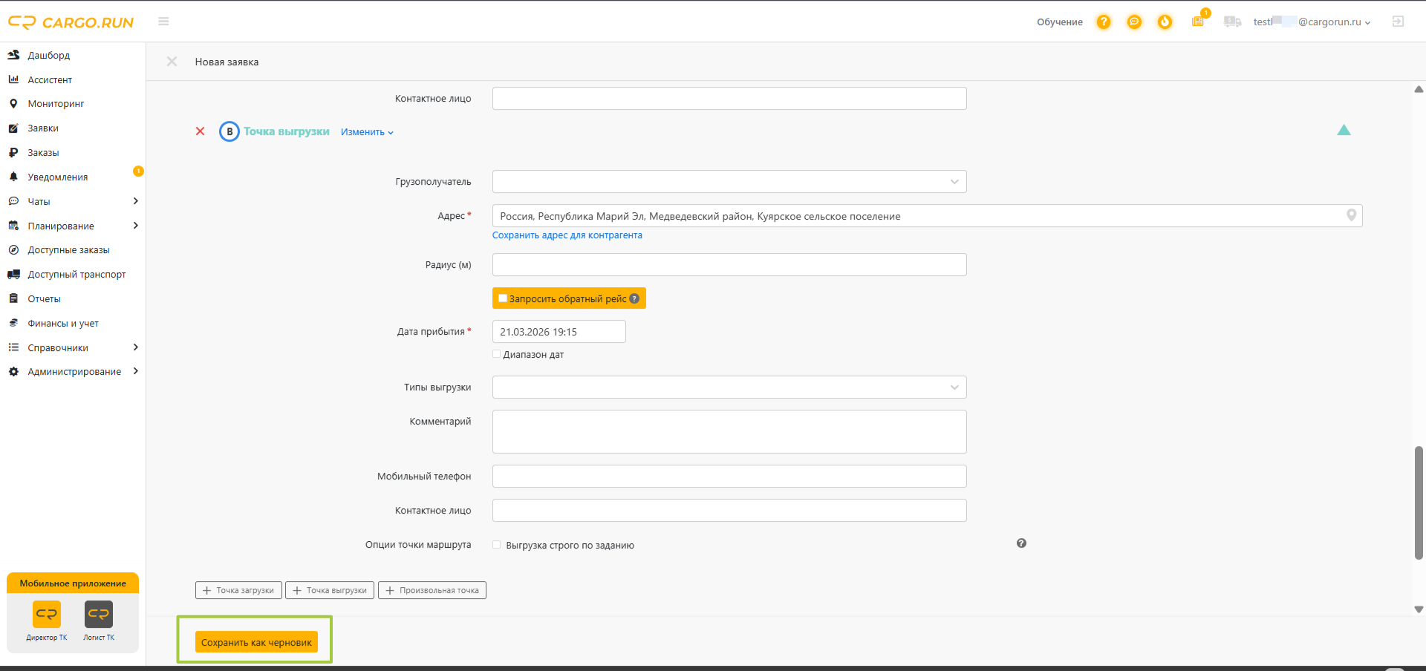Viewport: 1426px width, 671px height.
Task: Click Сохранить как черновик button
Action: 256,642
